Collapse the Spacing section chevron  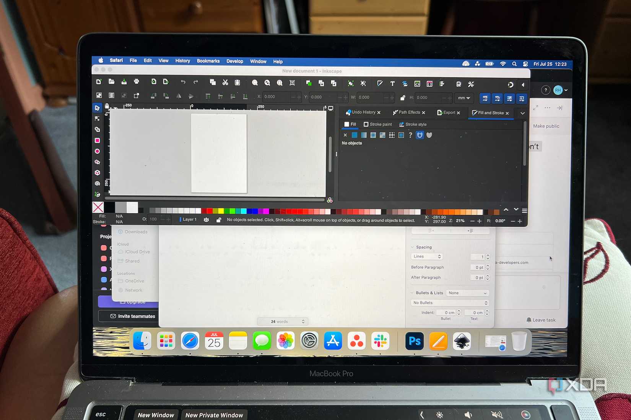coord(412,247)
